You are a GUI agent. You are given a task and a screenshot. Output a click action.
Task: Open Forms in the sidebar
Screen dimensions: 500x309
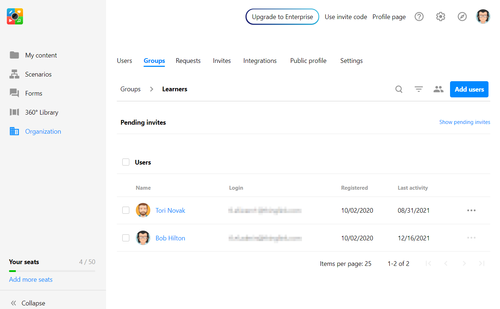tap(34, 93)
